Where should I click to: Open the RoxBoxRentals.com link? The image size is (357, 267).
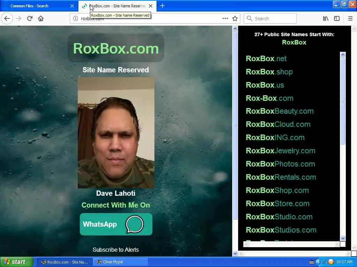tap(281, 177)
